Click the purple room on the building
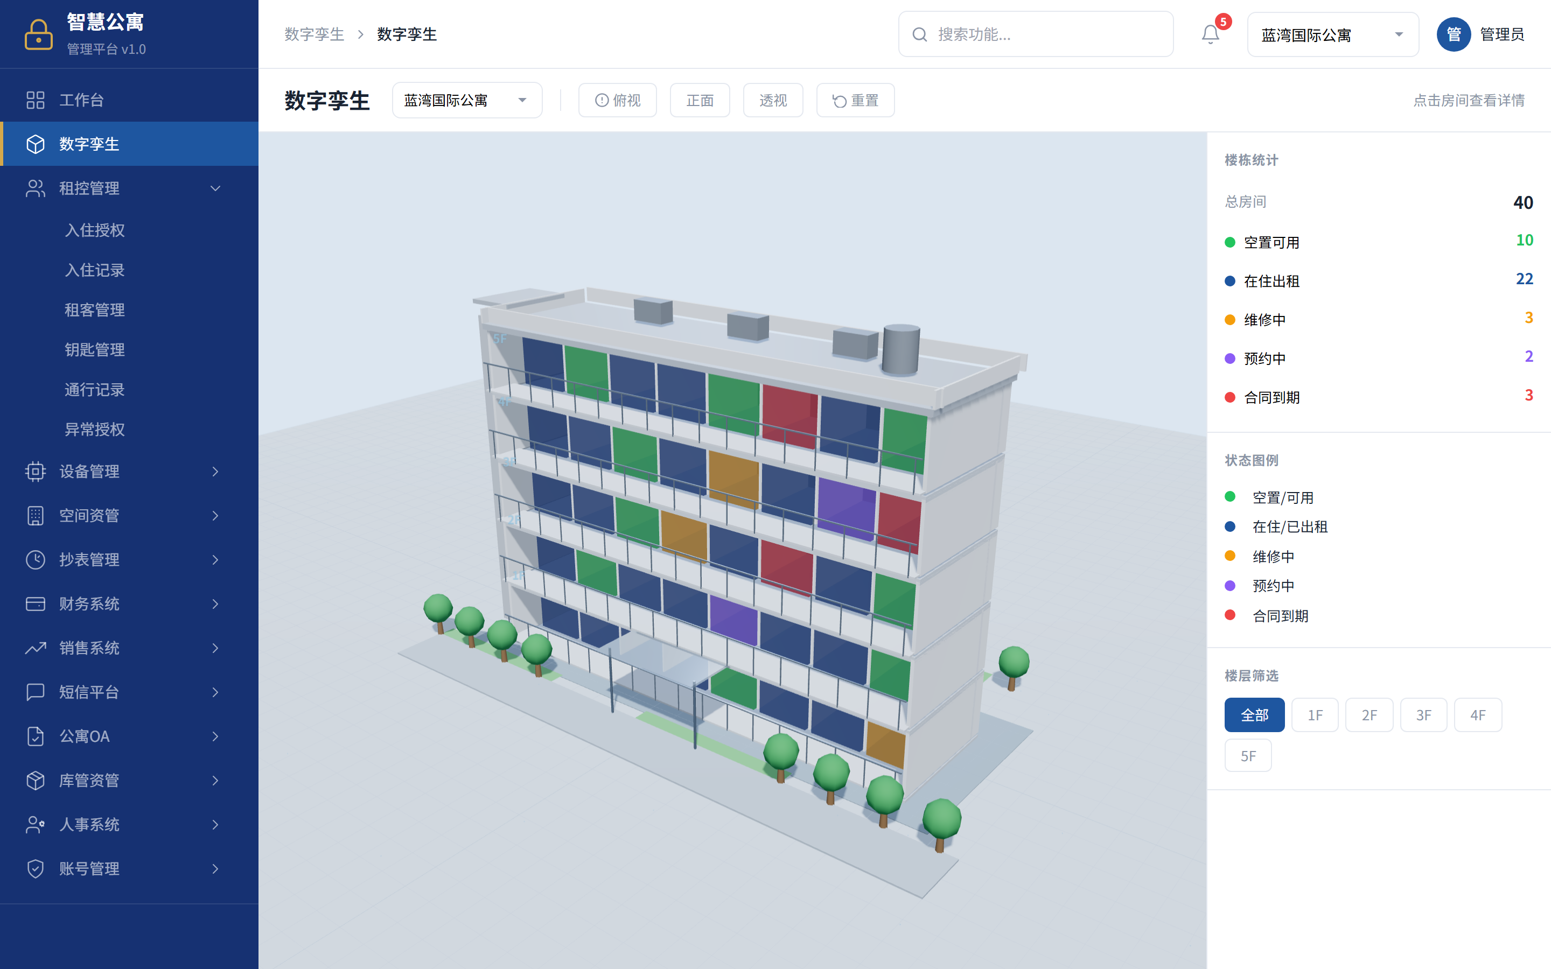Screen dimensions: 1551x969 pos(846,506)
